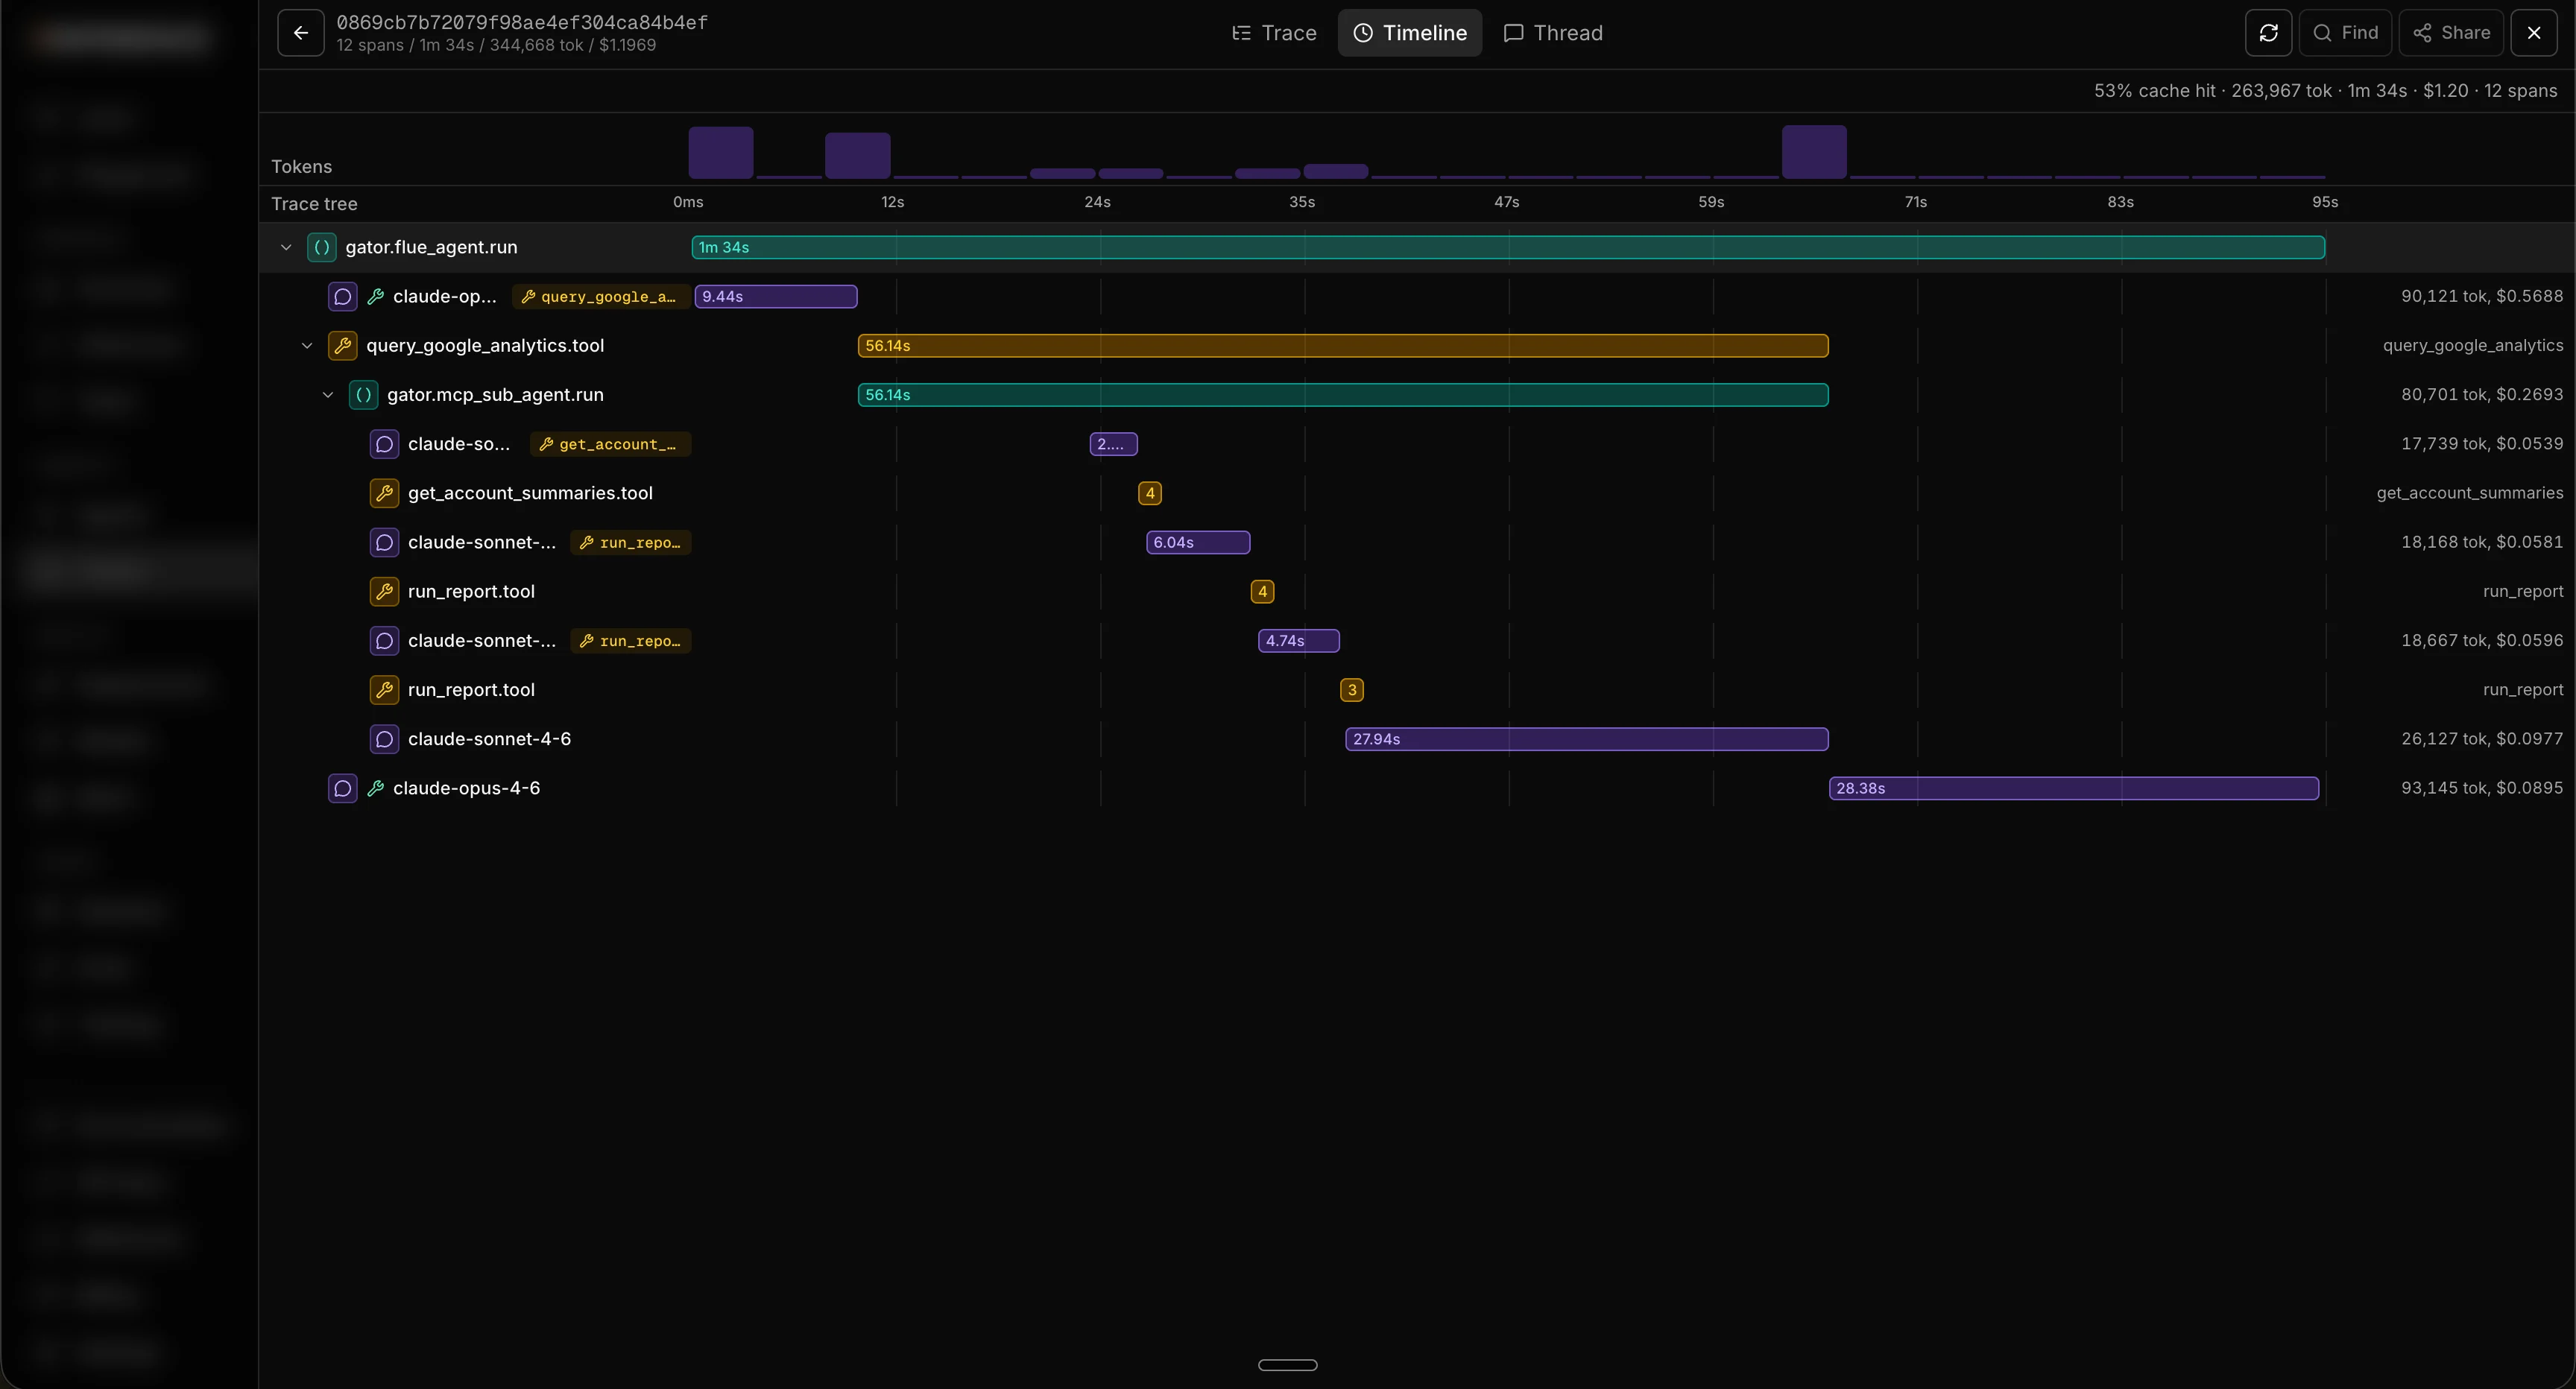The image size is (2576, 1389).
Task: Click the 26,127 tok, $0.0977 value
Action: pos(2482,739)
